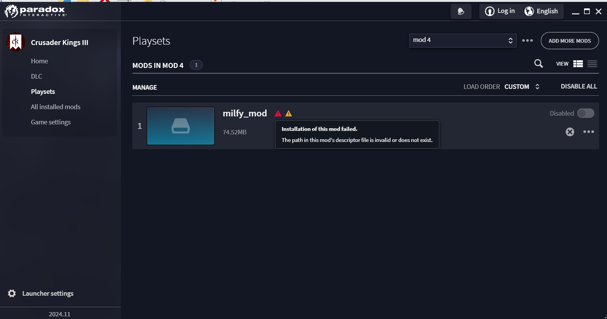Click the globe language icon

529,11
